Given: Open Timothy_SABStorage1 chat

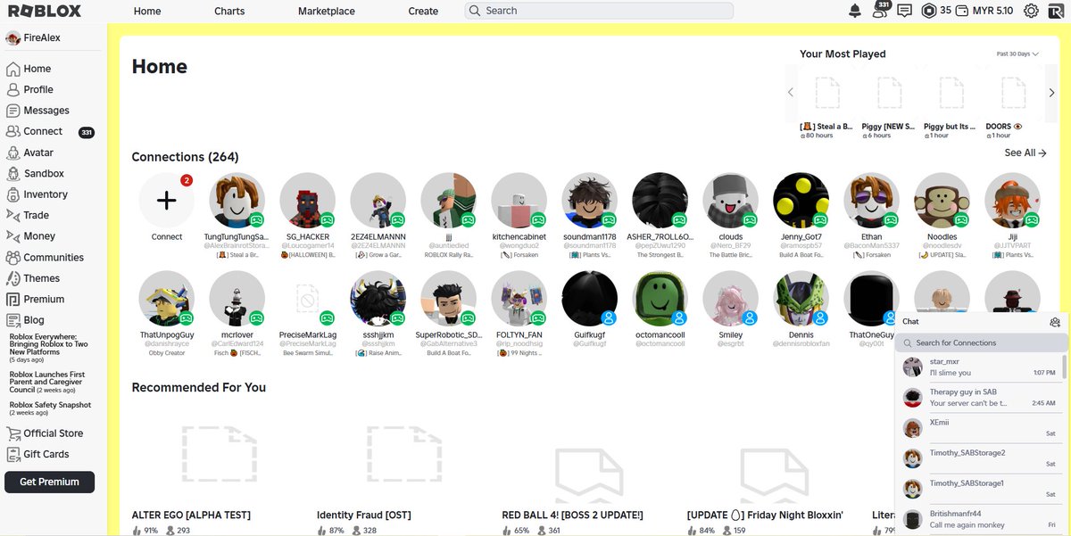Looking at the screenshot, I should (979, 489).
